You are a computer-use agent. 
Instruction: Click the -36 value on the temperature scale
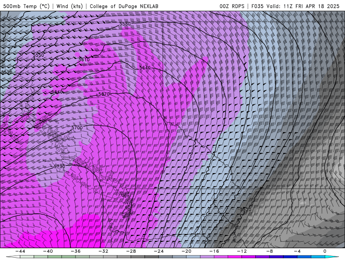click(76, 251)
